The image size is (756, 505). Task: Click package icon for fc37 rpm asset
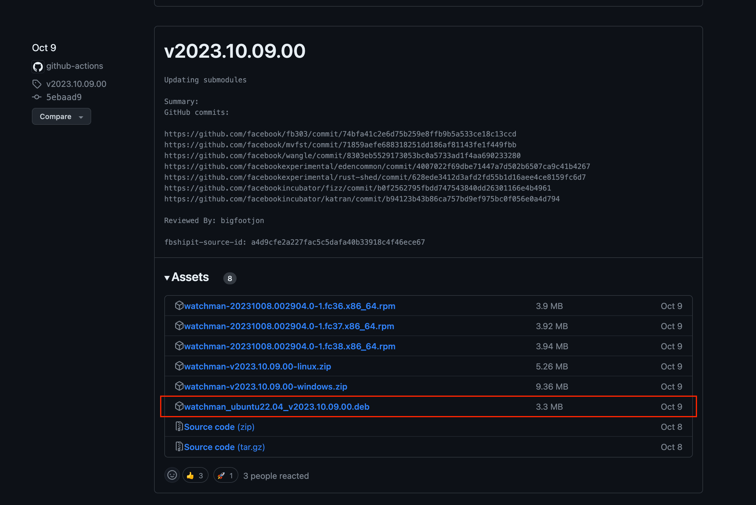(x=179, y=326)
